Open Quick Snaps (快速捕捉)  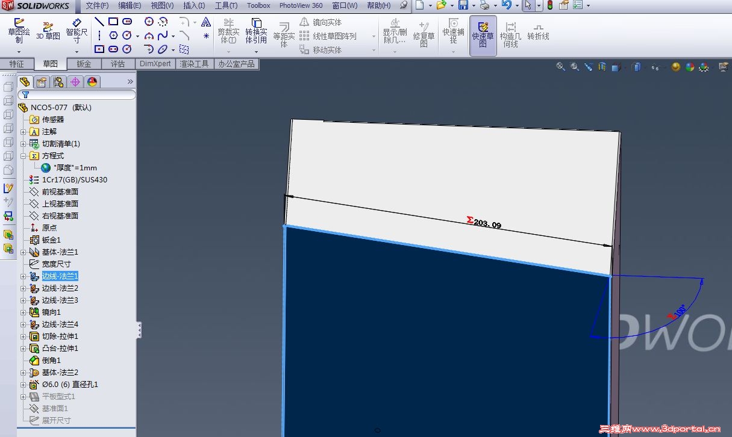(x=453, y=31)
